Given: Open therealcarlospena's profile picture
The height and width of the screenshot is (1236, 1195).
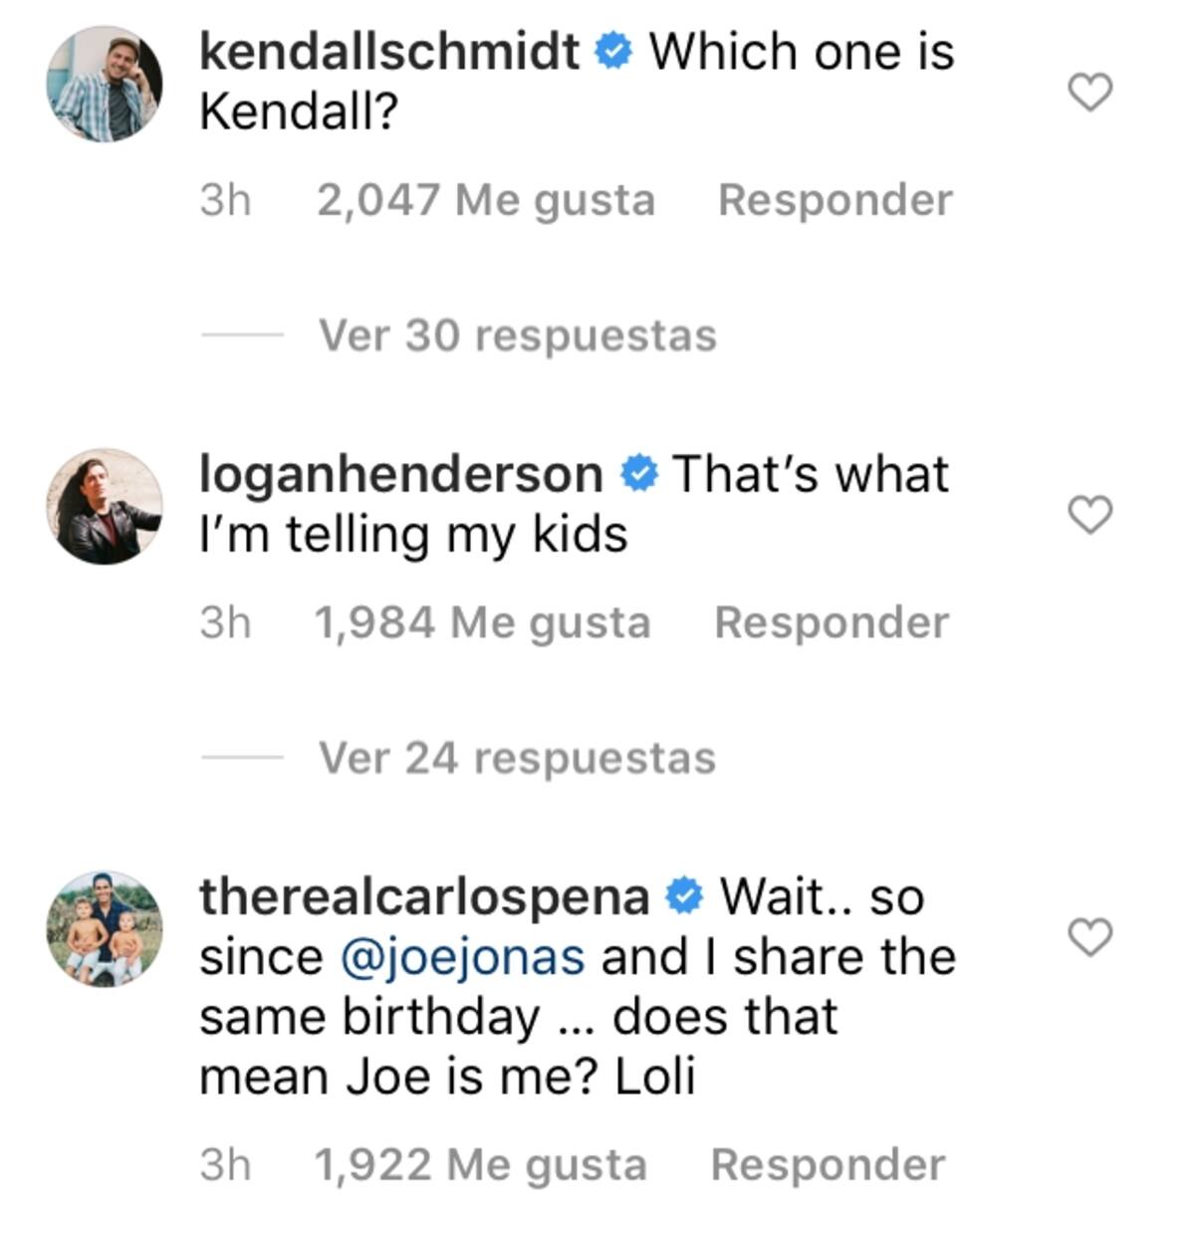Looking at the screenshot, I should 105,929.
